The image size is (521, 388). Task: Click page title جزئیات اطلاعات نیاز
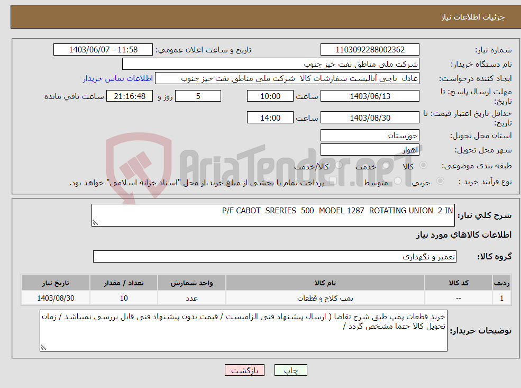pyautogui.click(x=472, y=17)
